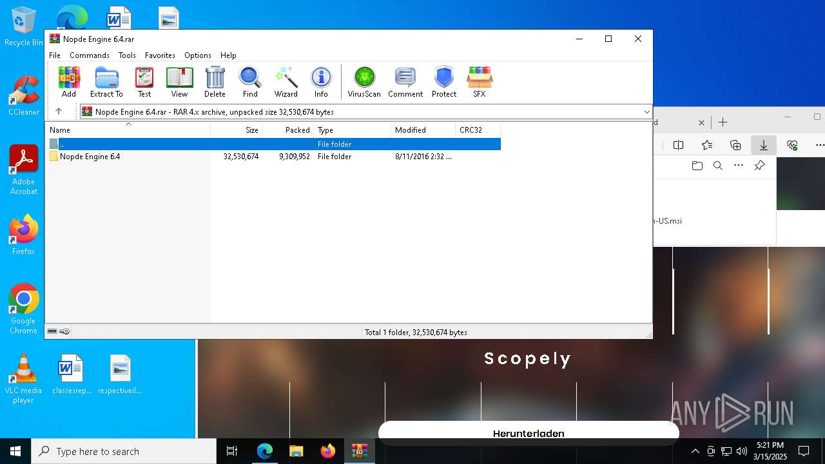Click the key icon in WinRAR status bar
The width and height of the screenshot is (825, 464).
click(x=64, y=331)
